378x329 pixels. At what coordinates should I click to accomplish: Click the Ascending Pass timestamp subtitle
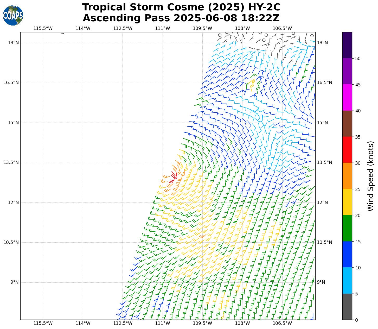pos(181,18)
